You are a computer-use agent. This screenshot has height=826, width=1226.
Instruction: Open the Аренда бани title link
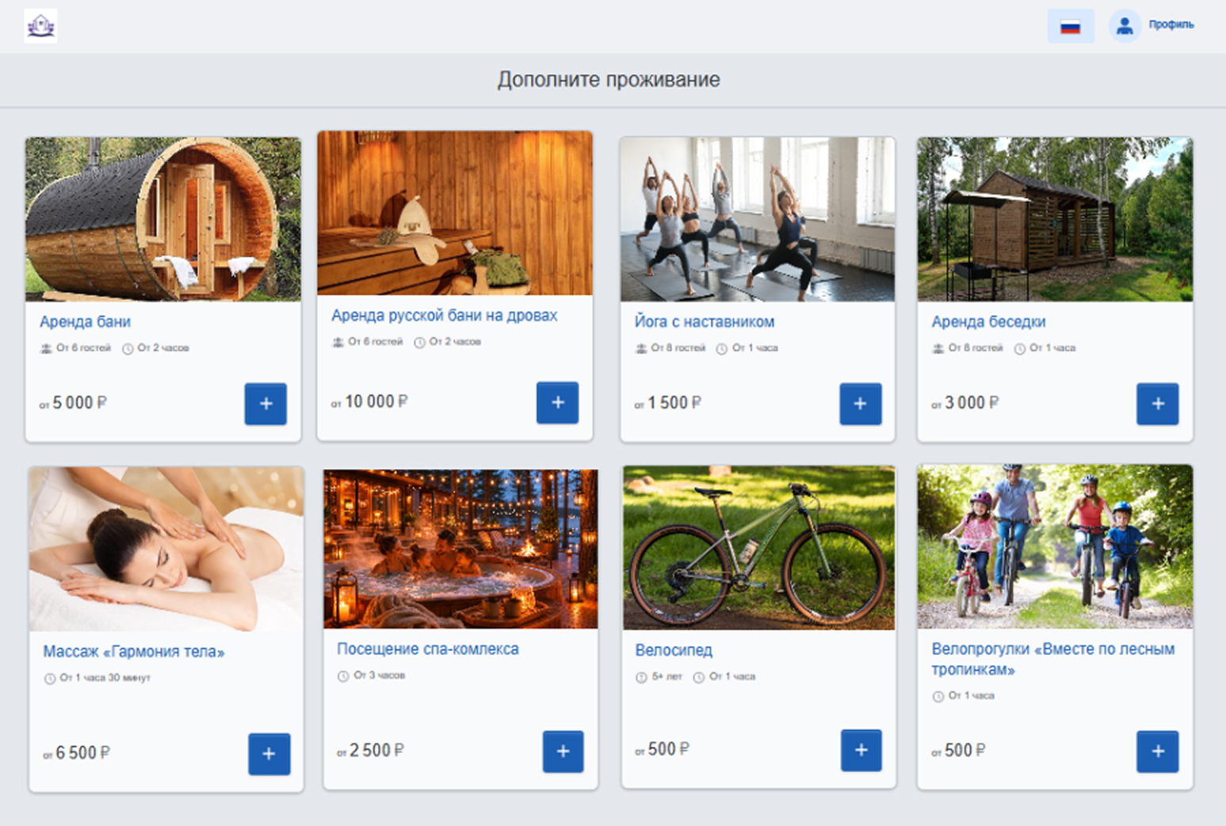click(85, 322)
